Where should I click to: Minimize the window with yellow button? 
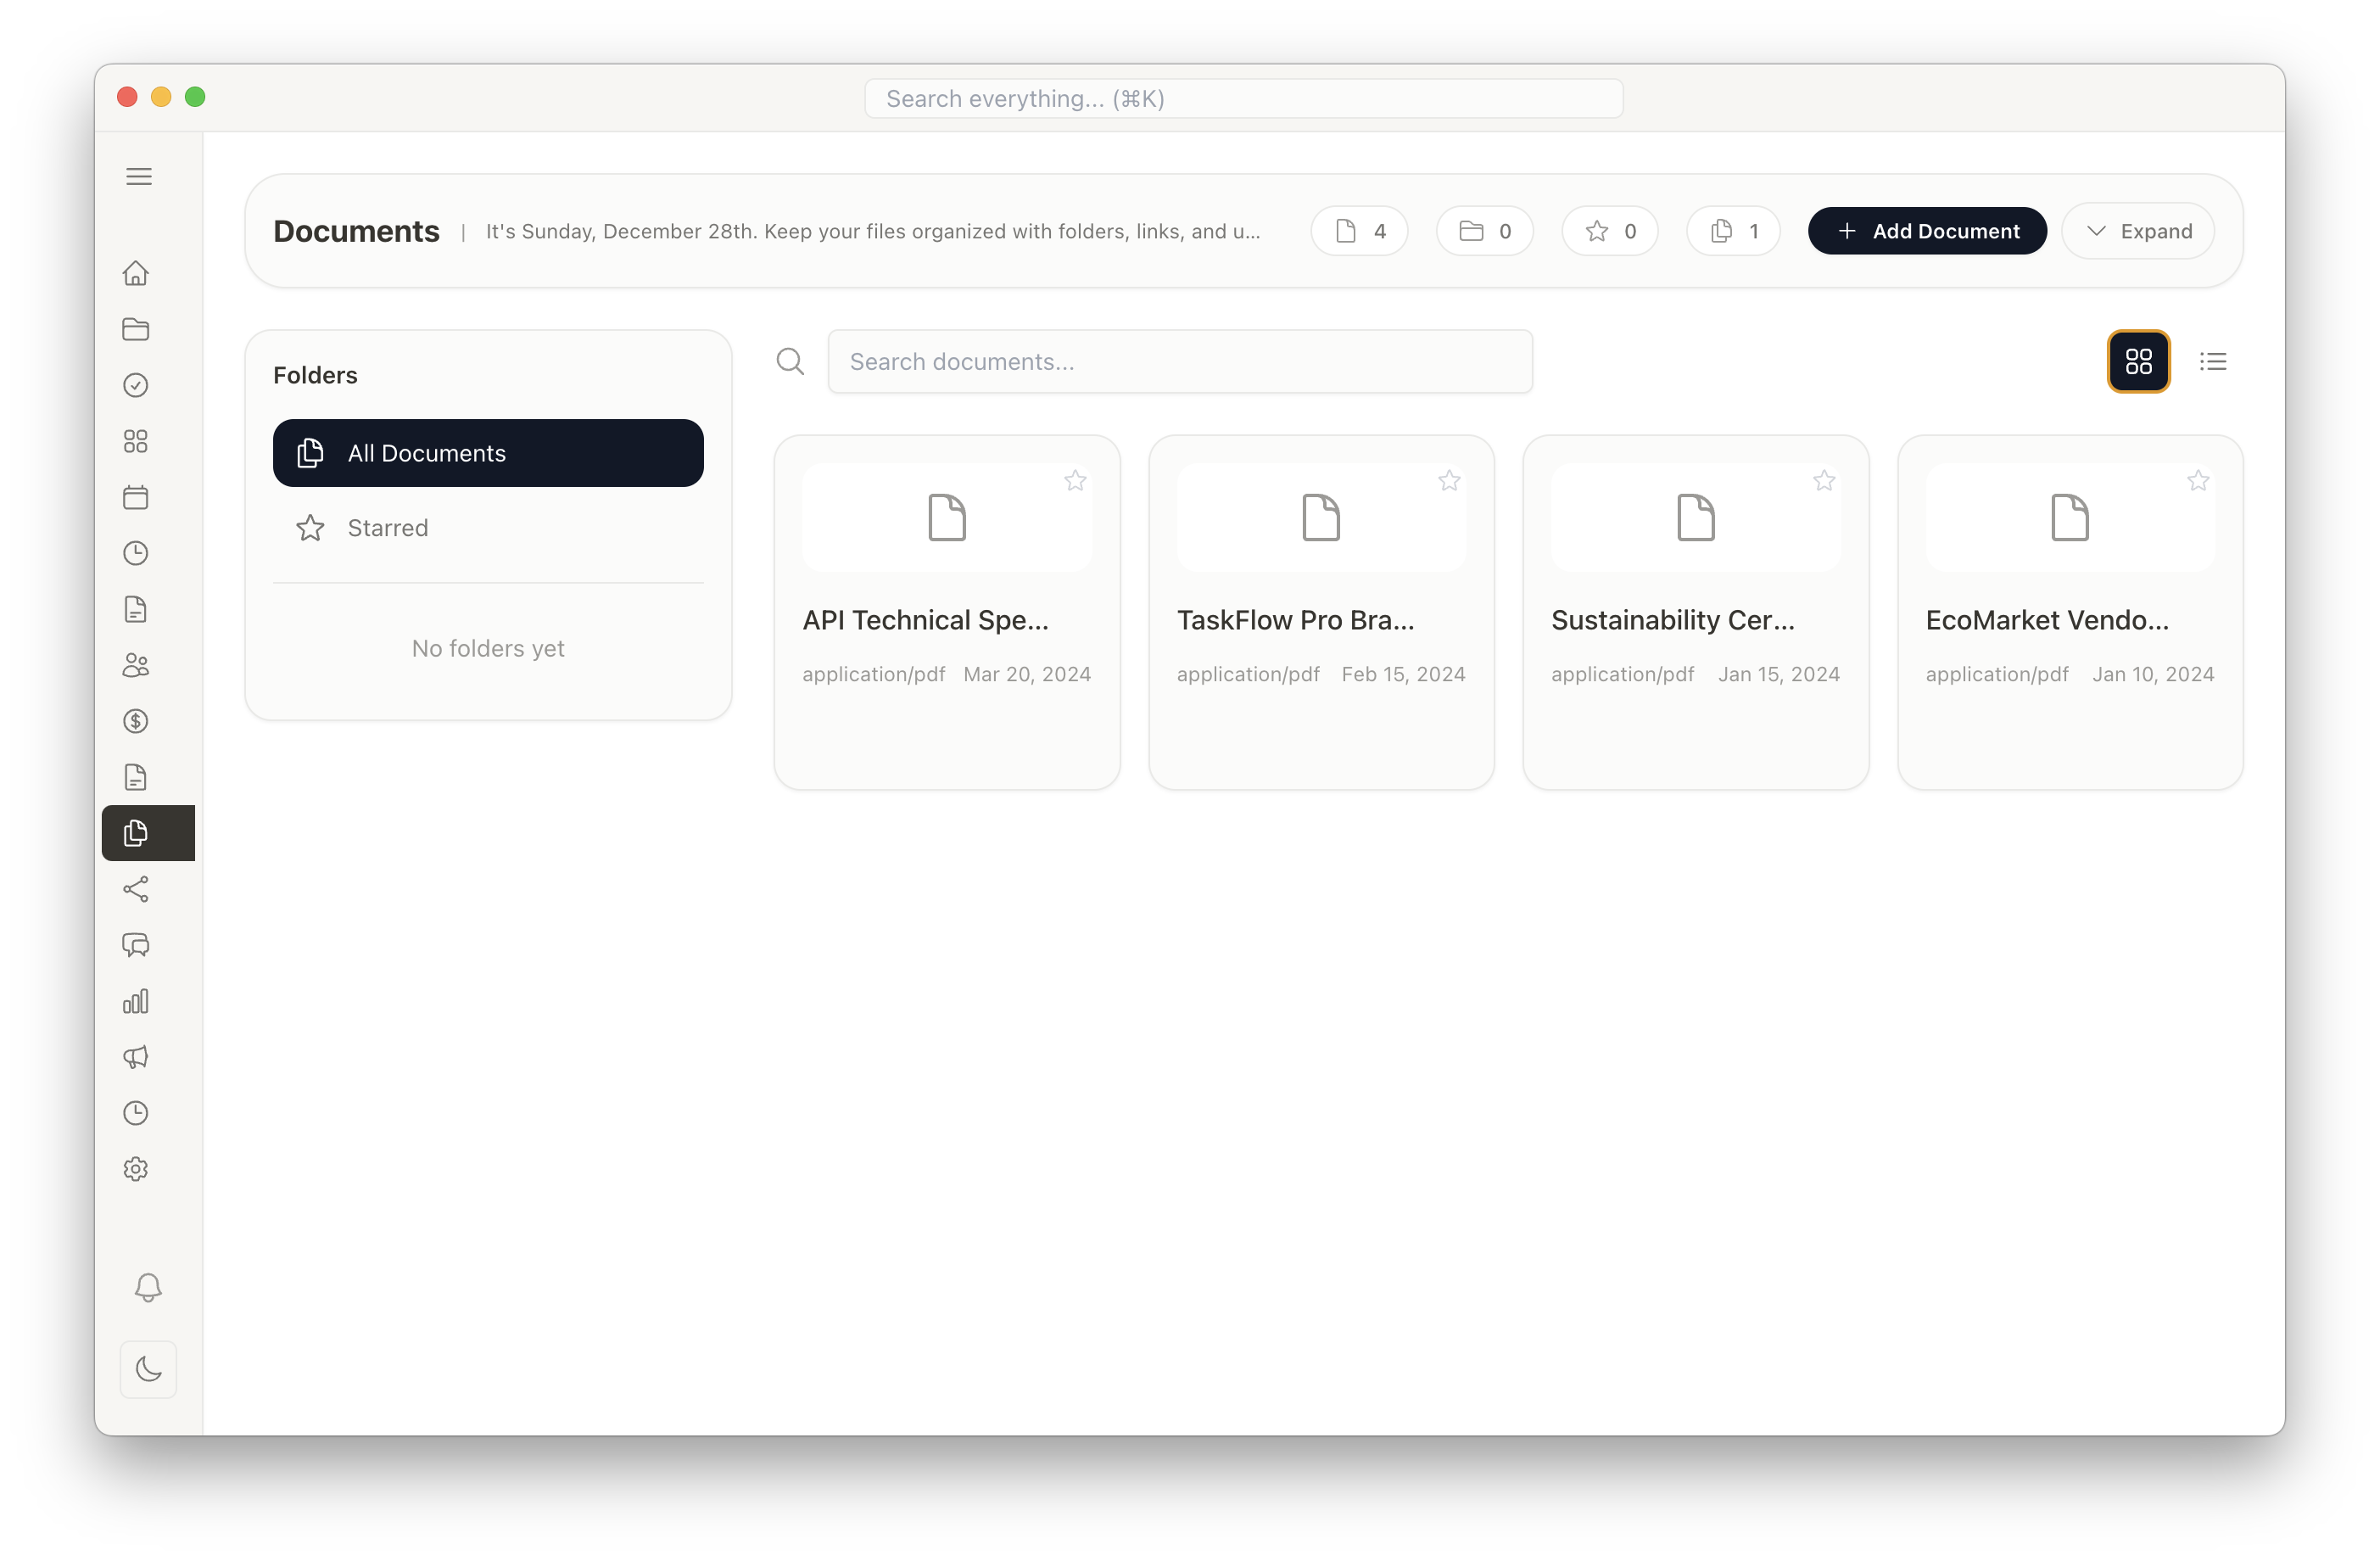point(161,96)
